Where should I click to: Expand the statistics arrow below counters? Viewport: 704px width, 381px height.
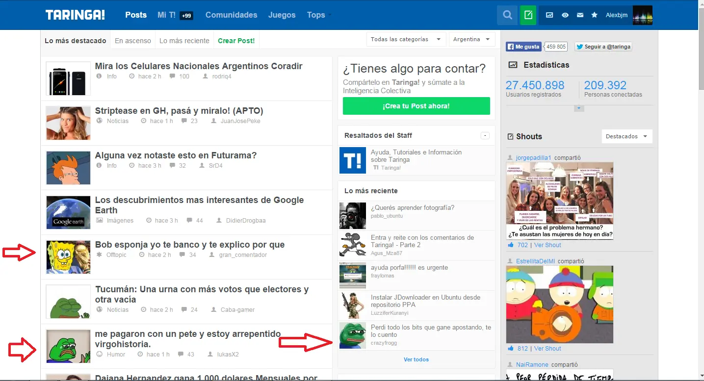click(x=579, y=108)
